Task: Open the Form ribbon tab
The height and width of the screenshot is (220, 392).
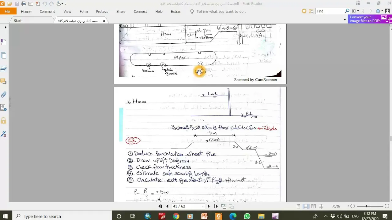Action: (84, 11)
